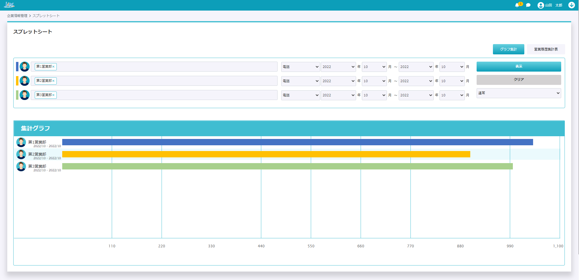
Task: Switch to the グラフ集計 tab
Action: 508,49
